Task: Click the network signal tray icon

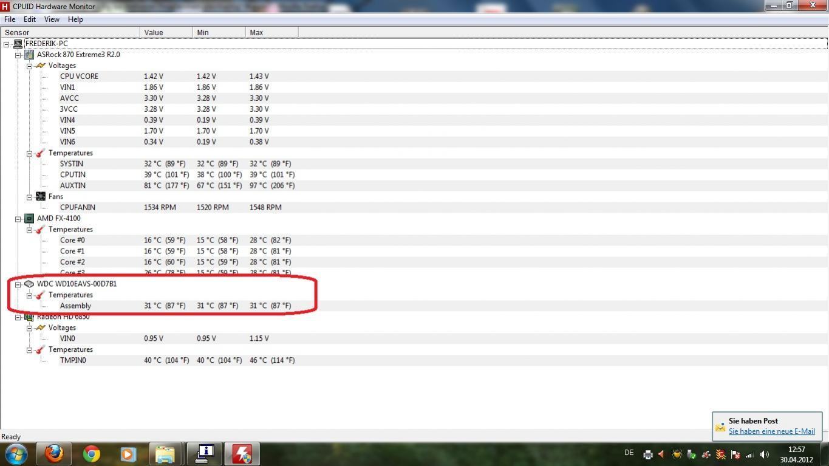Action: click(749, 454)
